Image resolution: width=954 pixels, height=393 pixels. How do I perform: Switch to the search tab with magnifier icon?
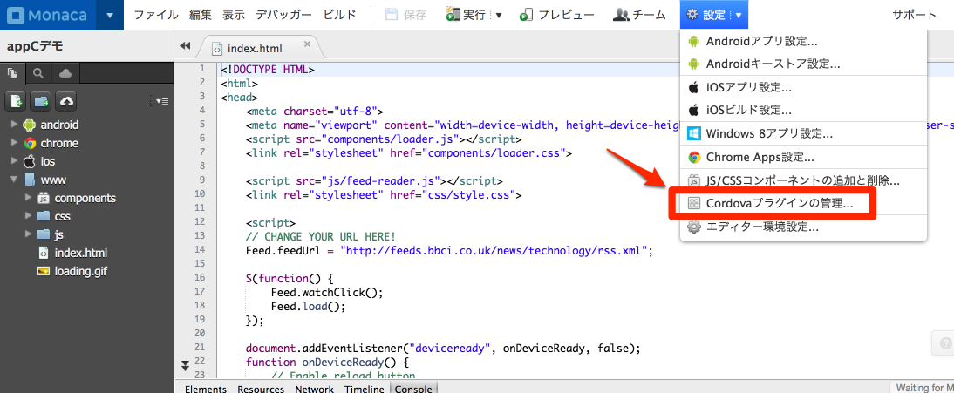point(39,73)
